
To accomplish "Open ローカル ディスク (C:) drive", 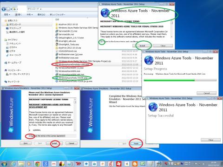I will pyautogui.click(x=18, y=74).
